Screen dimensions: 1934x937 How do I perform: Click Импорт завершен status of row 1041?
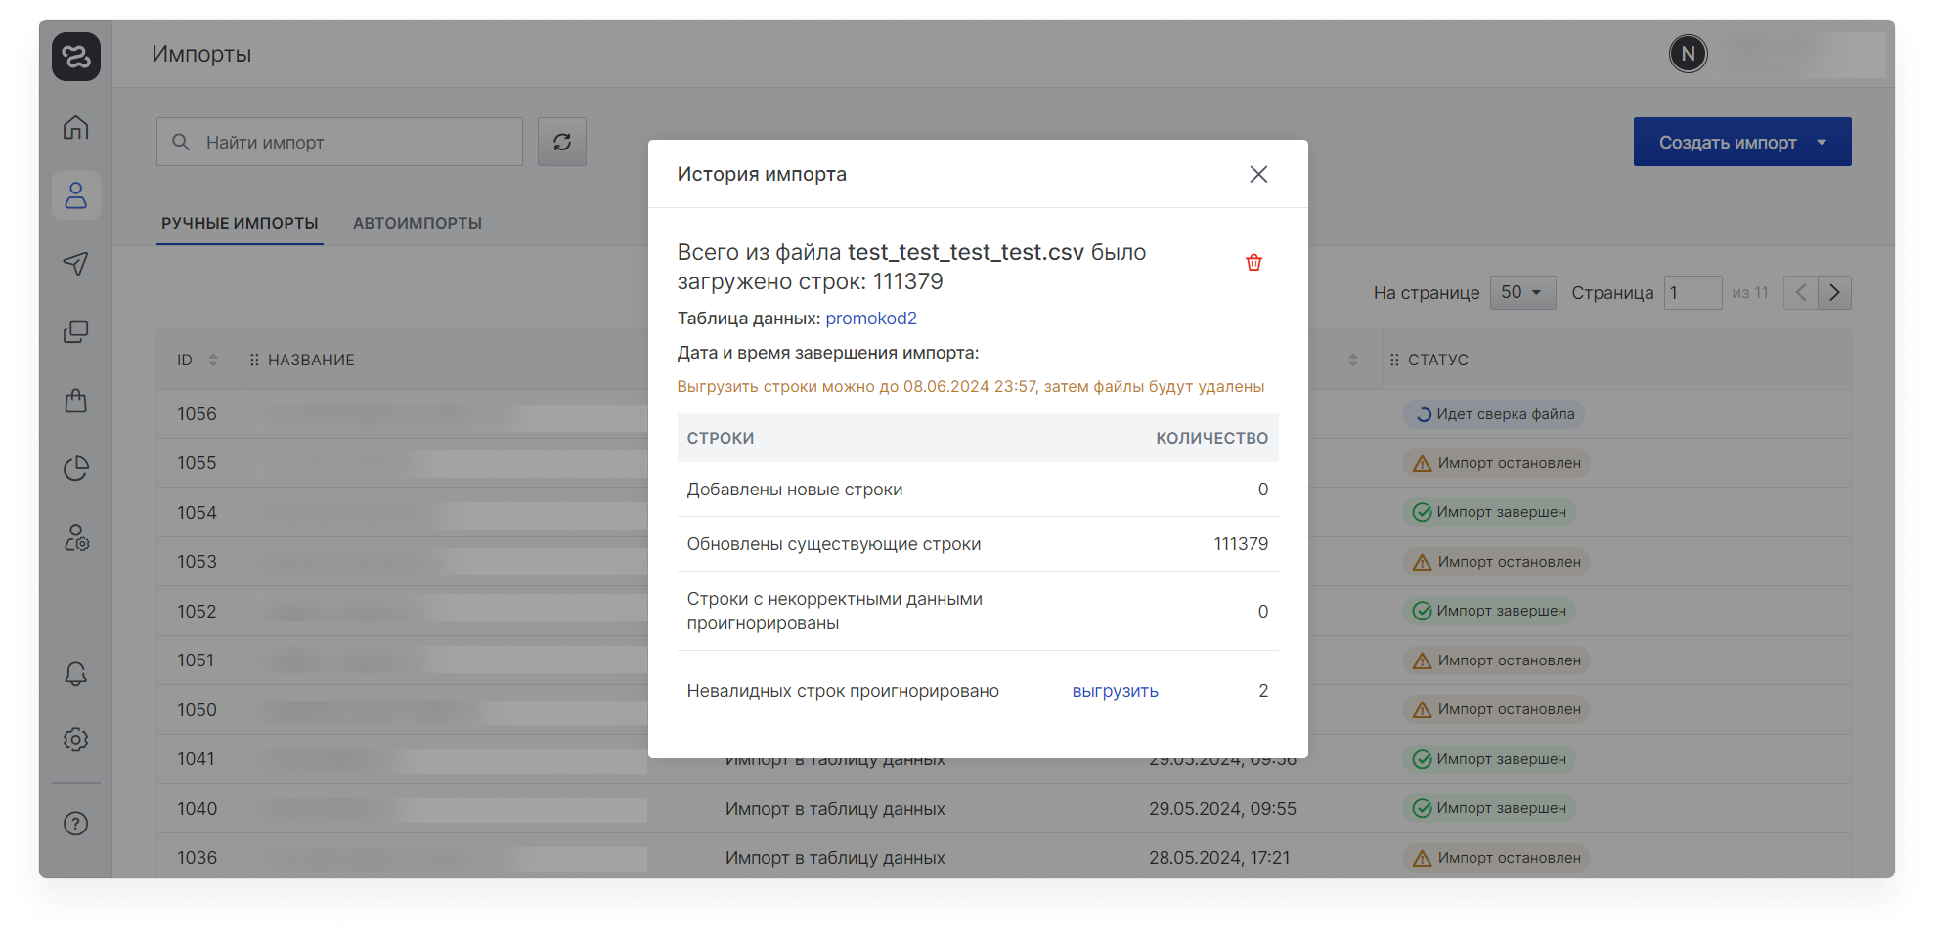click(x=1489, y=759)
